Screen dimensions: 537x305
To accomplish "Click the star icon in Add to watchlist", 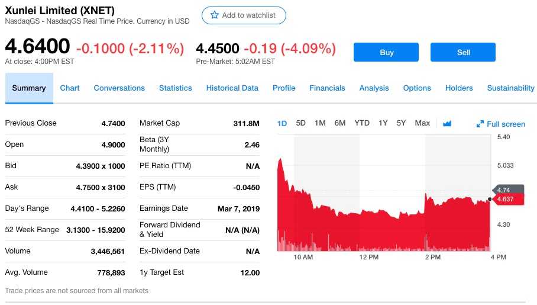I will pos(215,15).
